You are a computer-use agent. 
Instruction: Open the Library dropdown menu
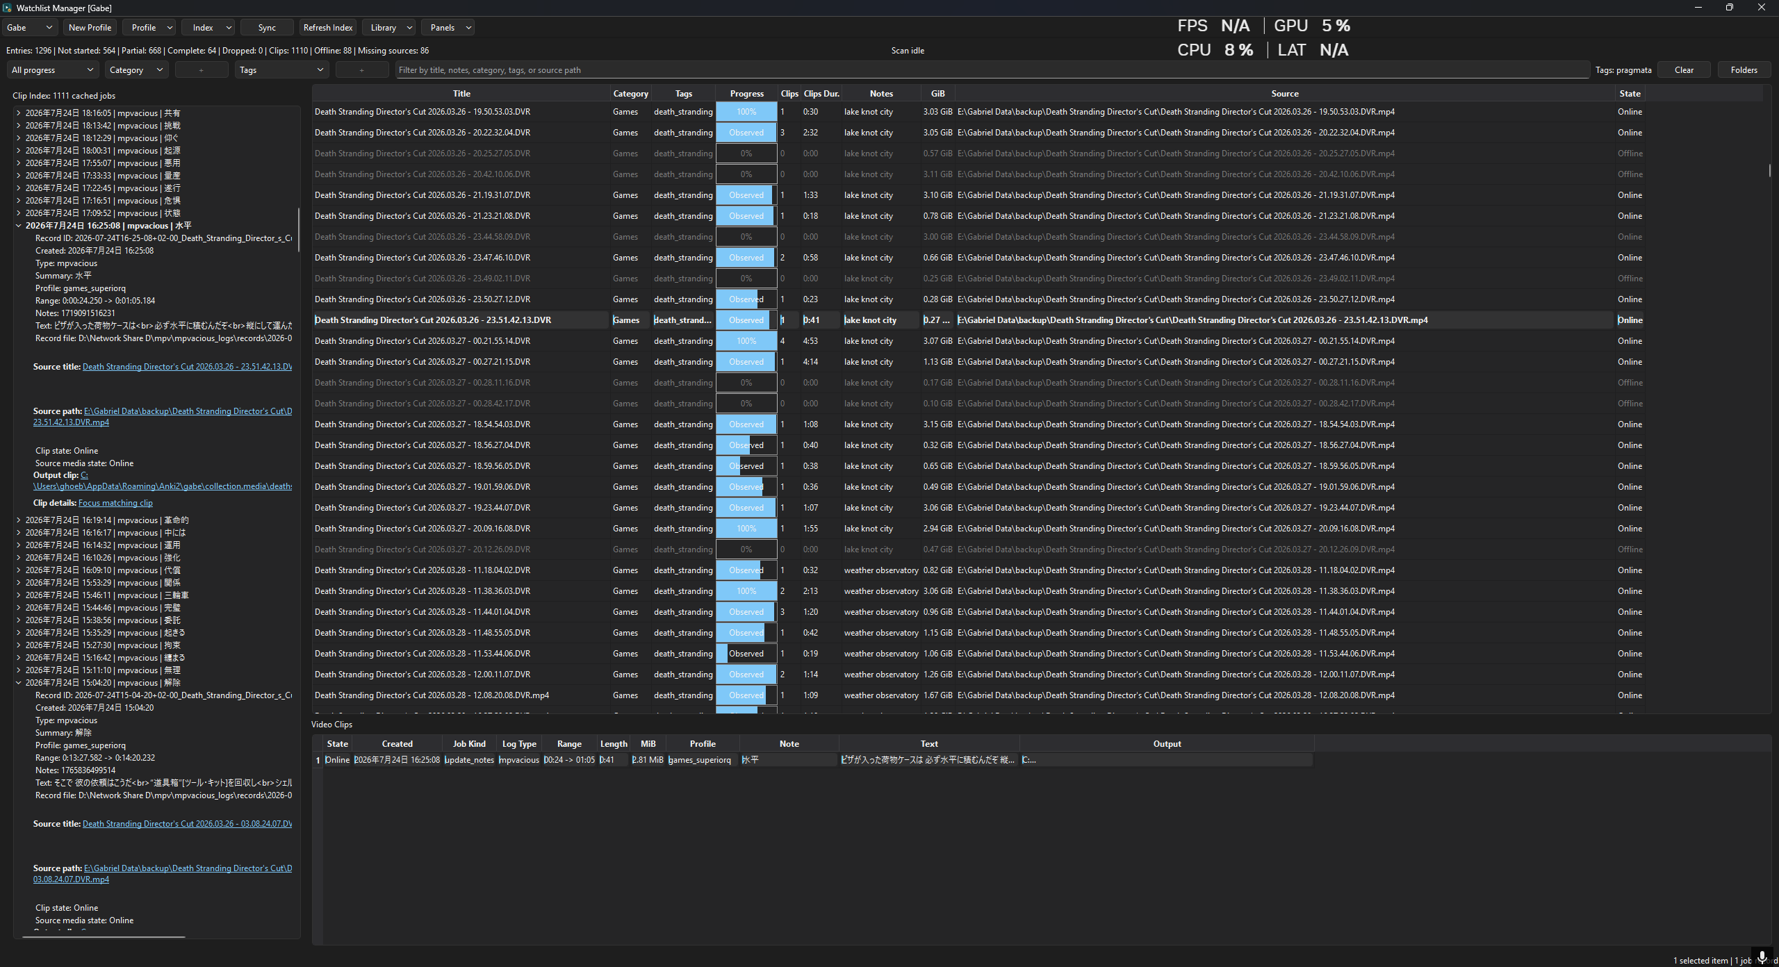pyautogui.click(x=388, y=28)
